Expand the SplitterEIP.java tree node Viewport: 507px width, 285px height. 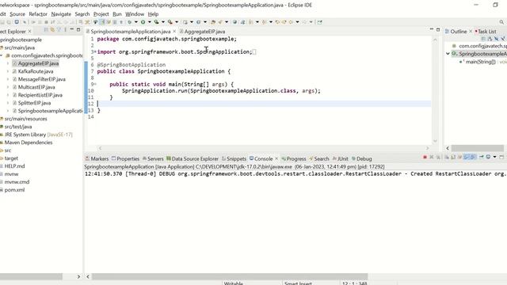(8, 103)
